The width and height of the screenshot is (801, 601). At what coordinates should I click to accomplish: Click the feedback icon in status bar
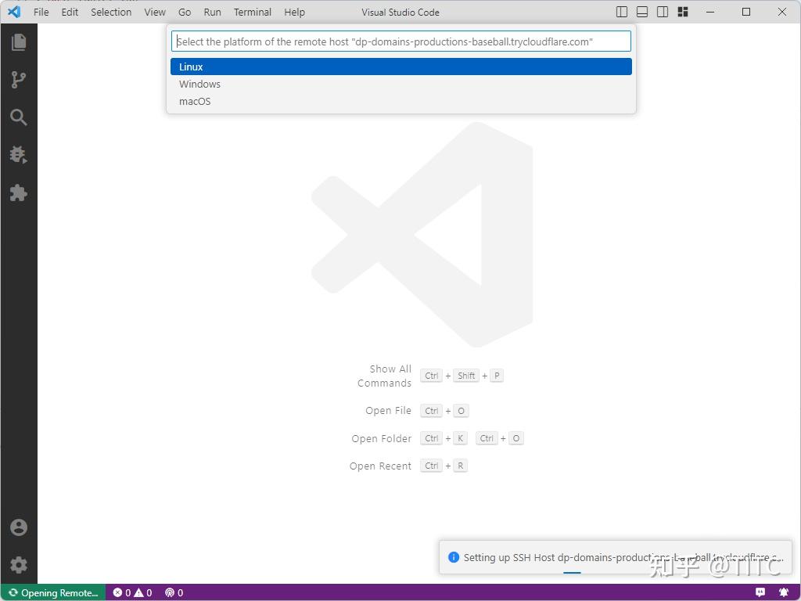click(x=760, y=592)
